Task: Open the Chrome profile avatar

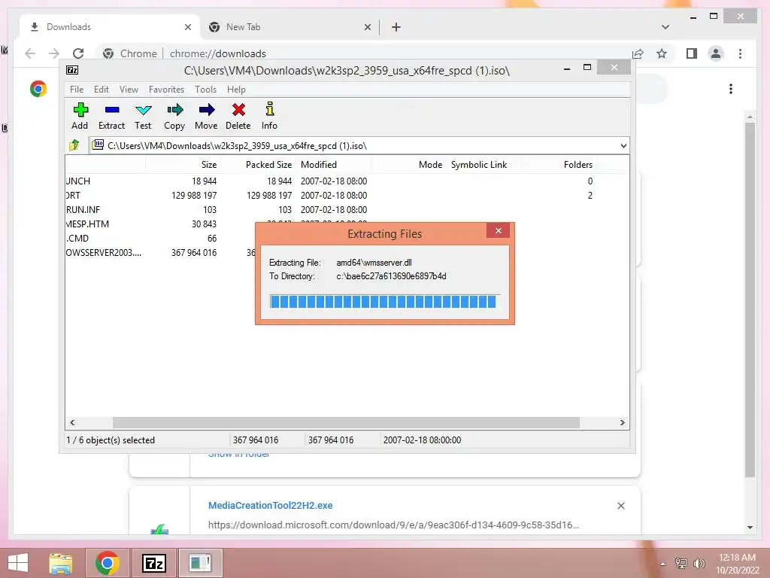Action: [x=716, y=53]
